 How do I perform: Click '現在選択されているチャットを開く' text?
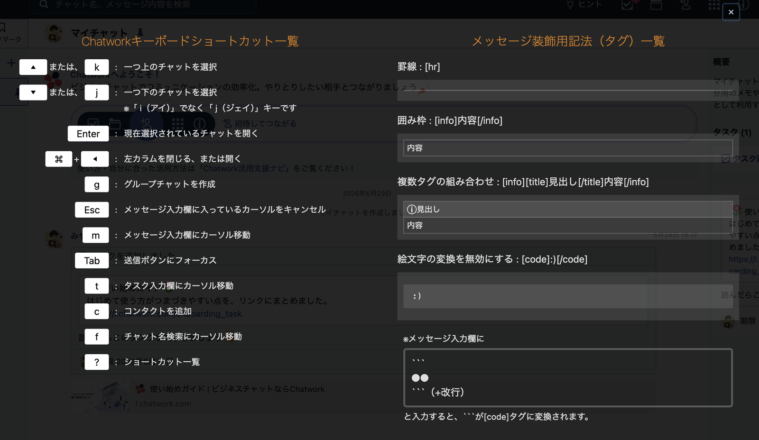point(191,134)
